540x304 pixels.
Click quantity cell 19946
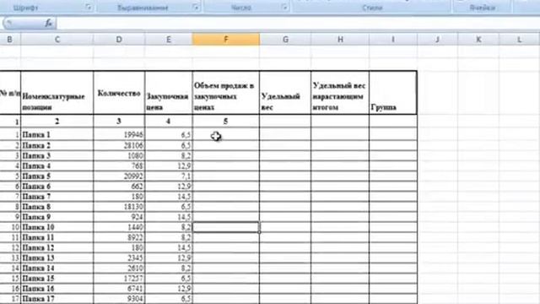(x=119, y=134)
